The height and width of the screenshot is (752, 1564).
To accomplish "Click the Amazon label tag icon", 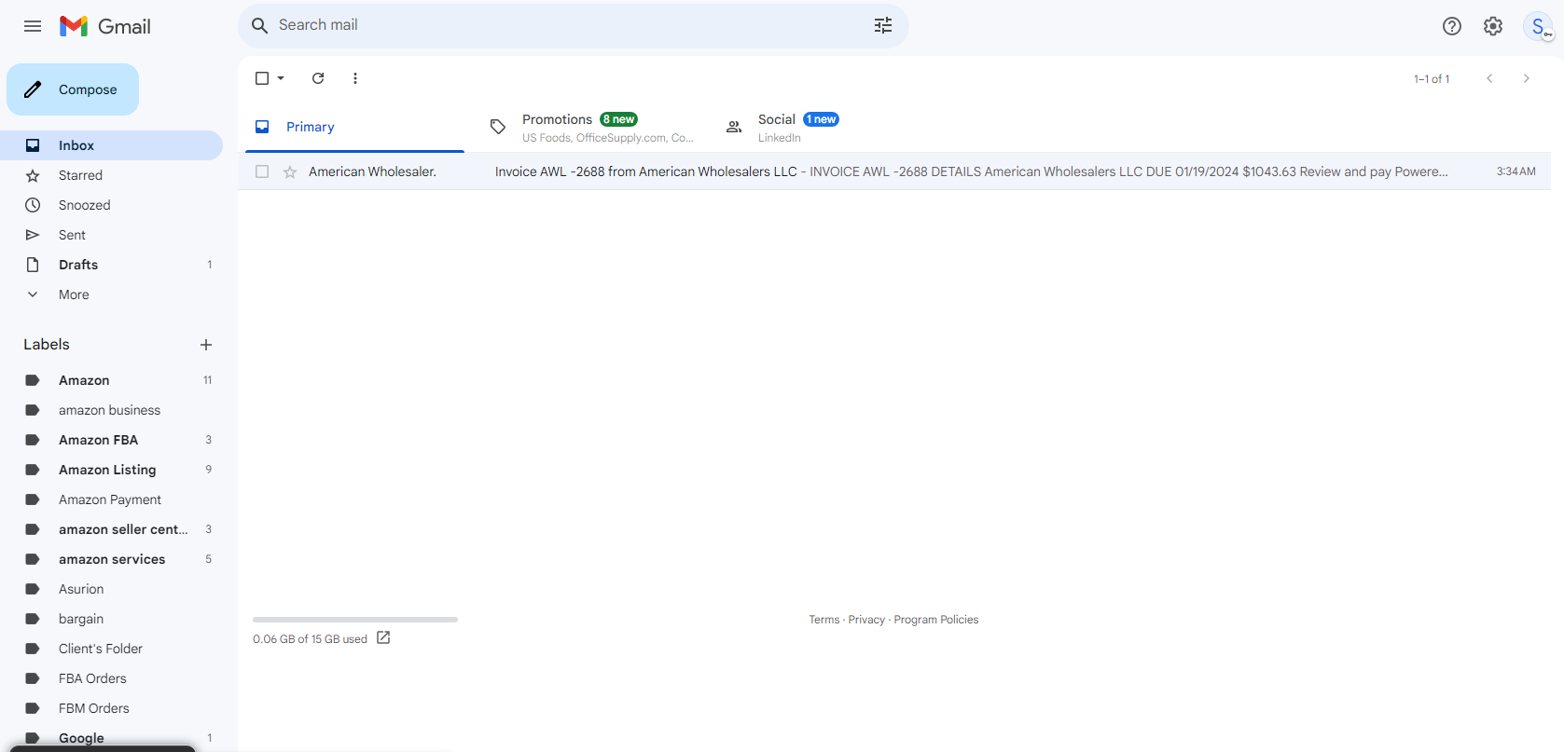I will (x=33, y=380).
